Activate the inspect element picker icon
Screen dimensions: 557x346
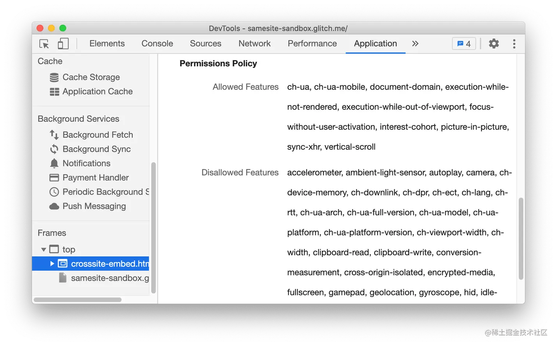point(44,44)
